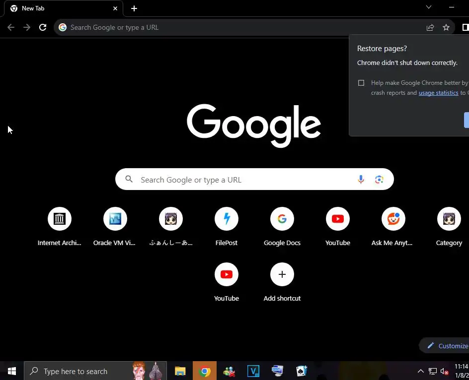Open the Solitaire cards app in taskbar
The image size is (469, 380).
click(302, 371)
